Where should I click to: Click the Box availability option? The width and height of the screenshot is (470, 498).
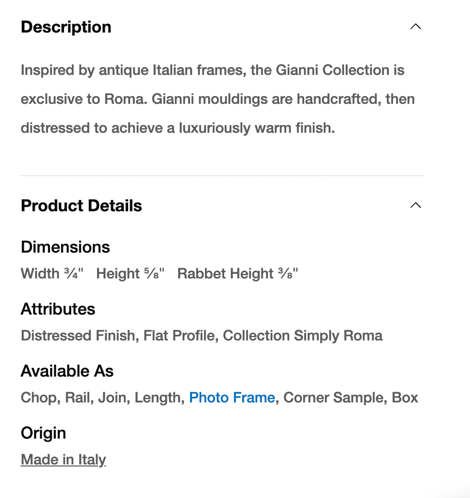[405, 398]
